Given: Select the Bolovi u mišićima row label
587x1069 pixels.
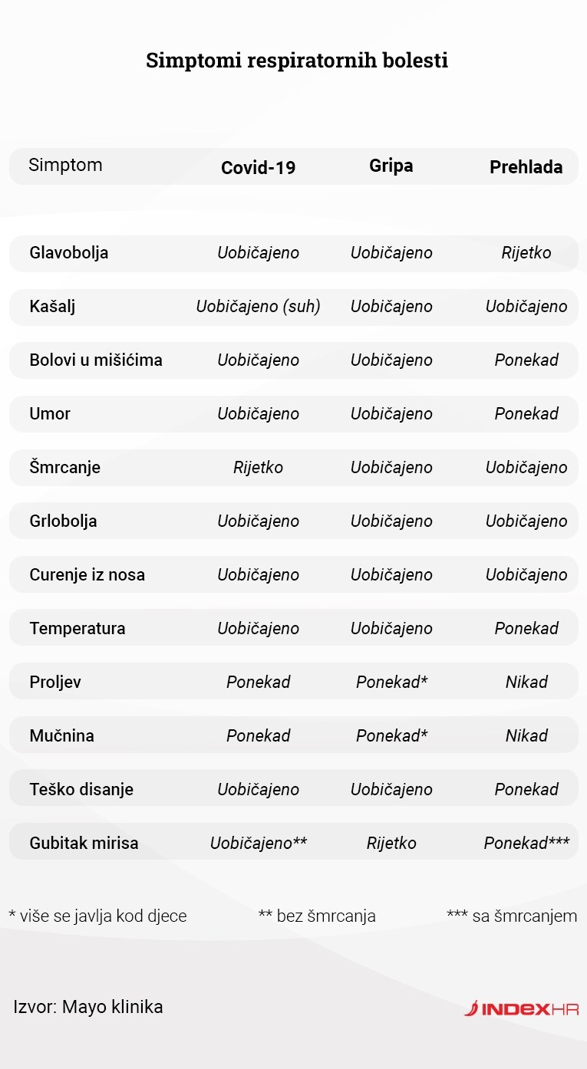Looking at the screenshot, I should tap(96, 360).
